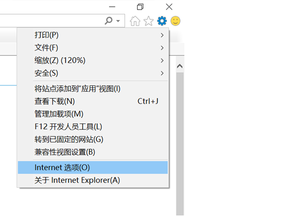Click the scrollbar up arrow
Viewport: 295px width, 217px height.
[180, 66]
